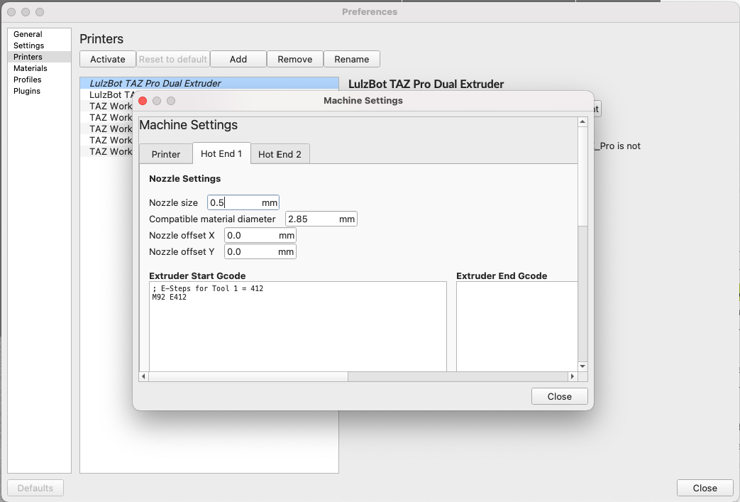Click inside the Extruder End Gcode text area
Image resolution: width=740 pixels, height=502 pixels.
[x=517, y=327]
